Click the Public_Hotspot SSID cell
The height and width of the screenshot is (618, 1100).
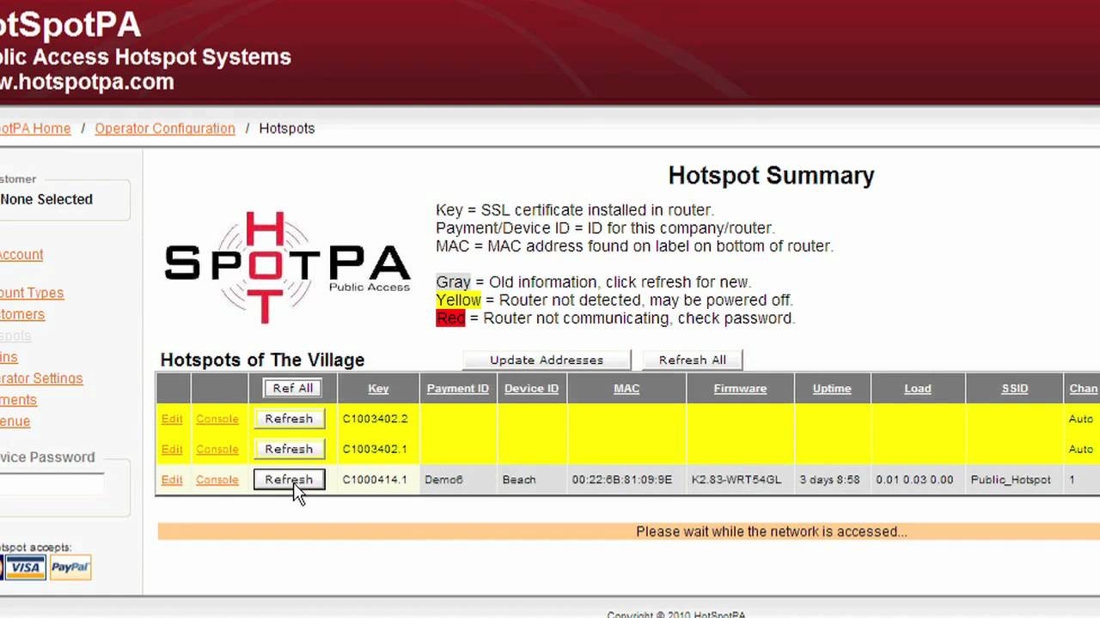pyautogui.click(x=1011, y=480)
